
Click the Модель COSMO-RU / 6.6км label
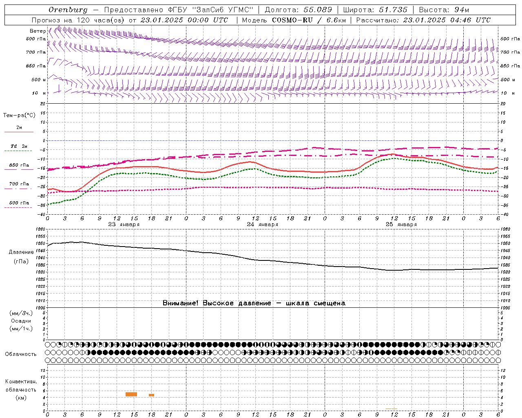(x=294, y=20)
